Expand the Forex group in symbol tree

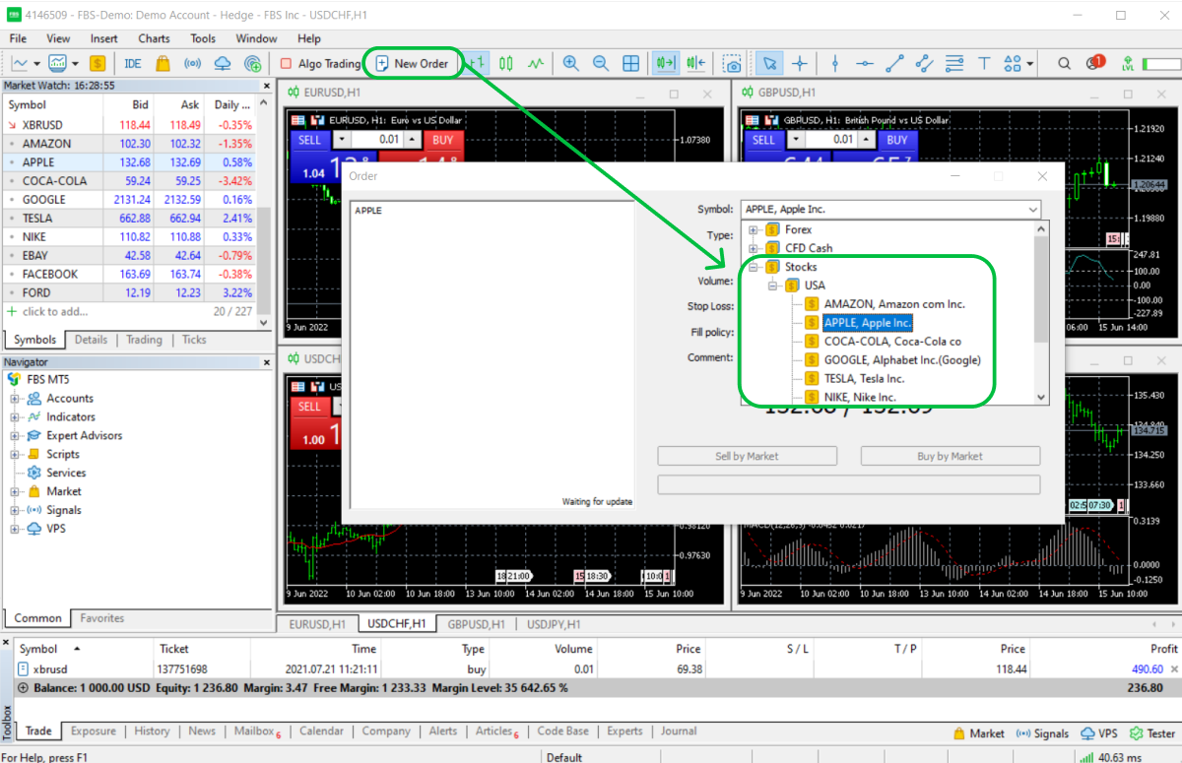[x=754, y=229]
